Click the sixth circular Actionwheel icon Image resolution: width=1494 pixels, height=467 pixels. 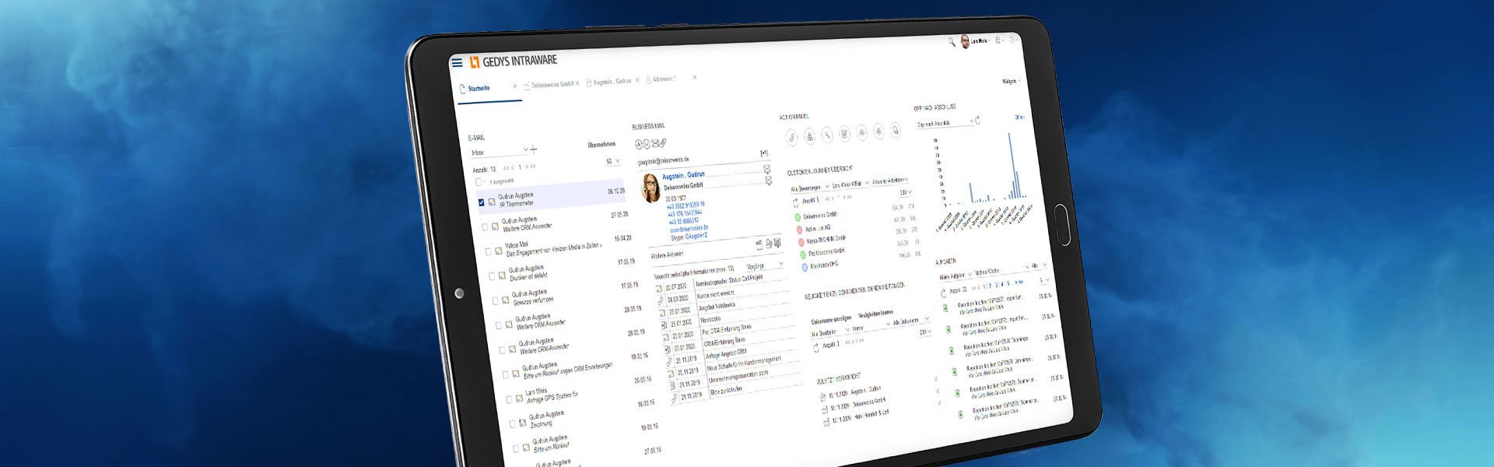[x=879, y=132]
